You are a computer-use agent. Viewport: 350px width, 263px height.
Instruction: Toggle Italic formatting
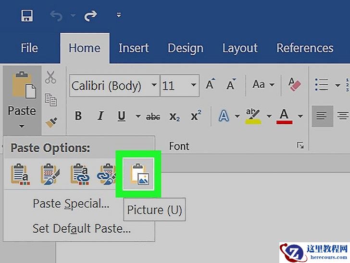point(100,116)
